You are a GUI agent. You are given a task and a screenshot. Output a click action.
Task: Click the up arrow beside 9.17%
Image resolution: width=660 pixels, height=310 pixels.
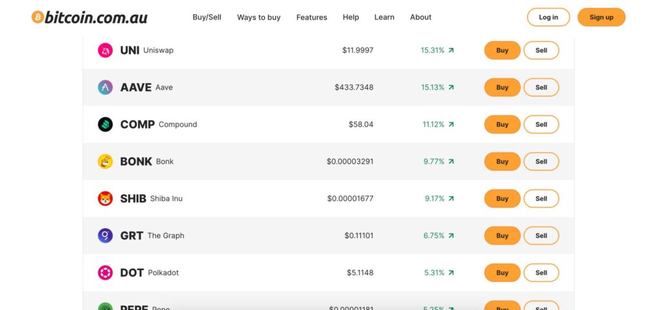click(x=451, y=198)
